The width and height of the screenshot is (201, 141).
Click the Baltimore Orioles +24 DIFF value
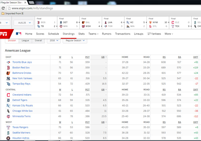point(196,73)
